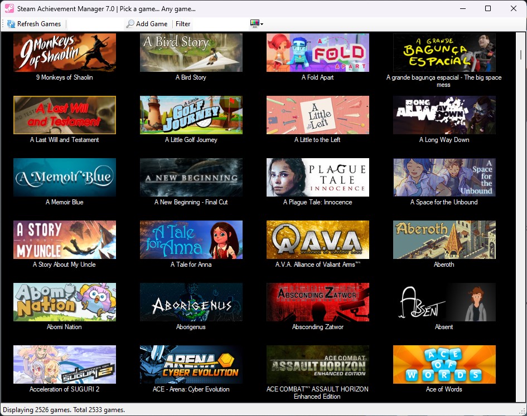This screenshot has height=416, width=527.
Task: Select the A Last Will and Testament thumbnail
Action: coord(65,115)
